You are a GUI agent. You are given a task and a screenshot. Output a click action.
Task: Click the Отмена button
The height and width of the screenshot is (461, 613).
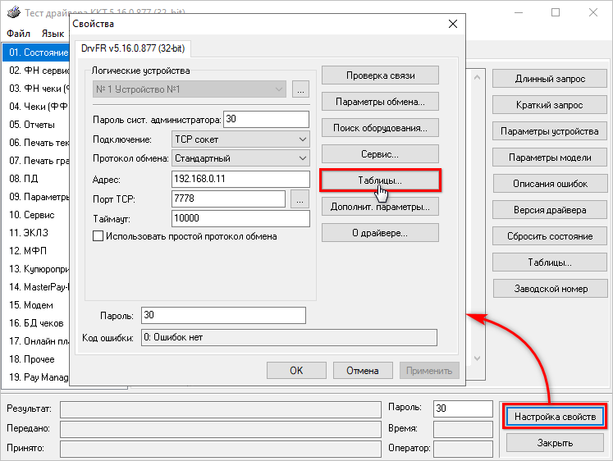click(362, 370)
